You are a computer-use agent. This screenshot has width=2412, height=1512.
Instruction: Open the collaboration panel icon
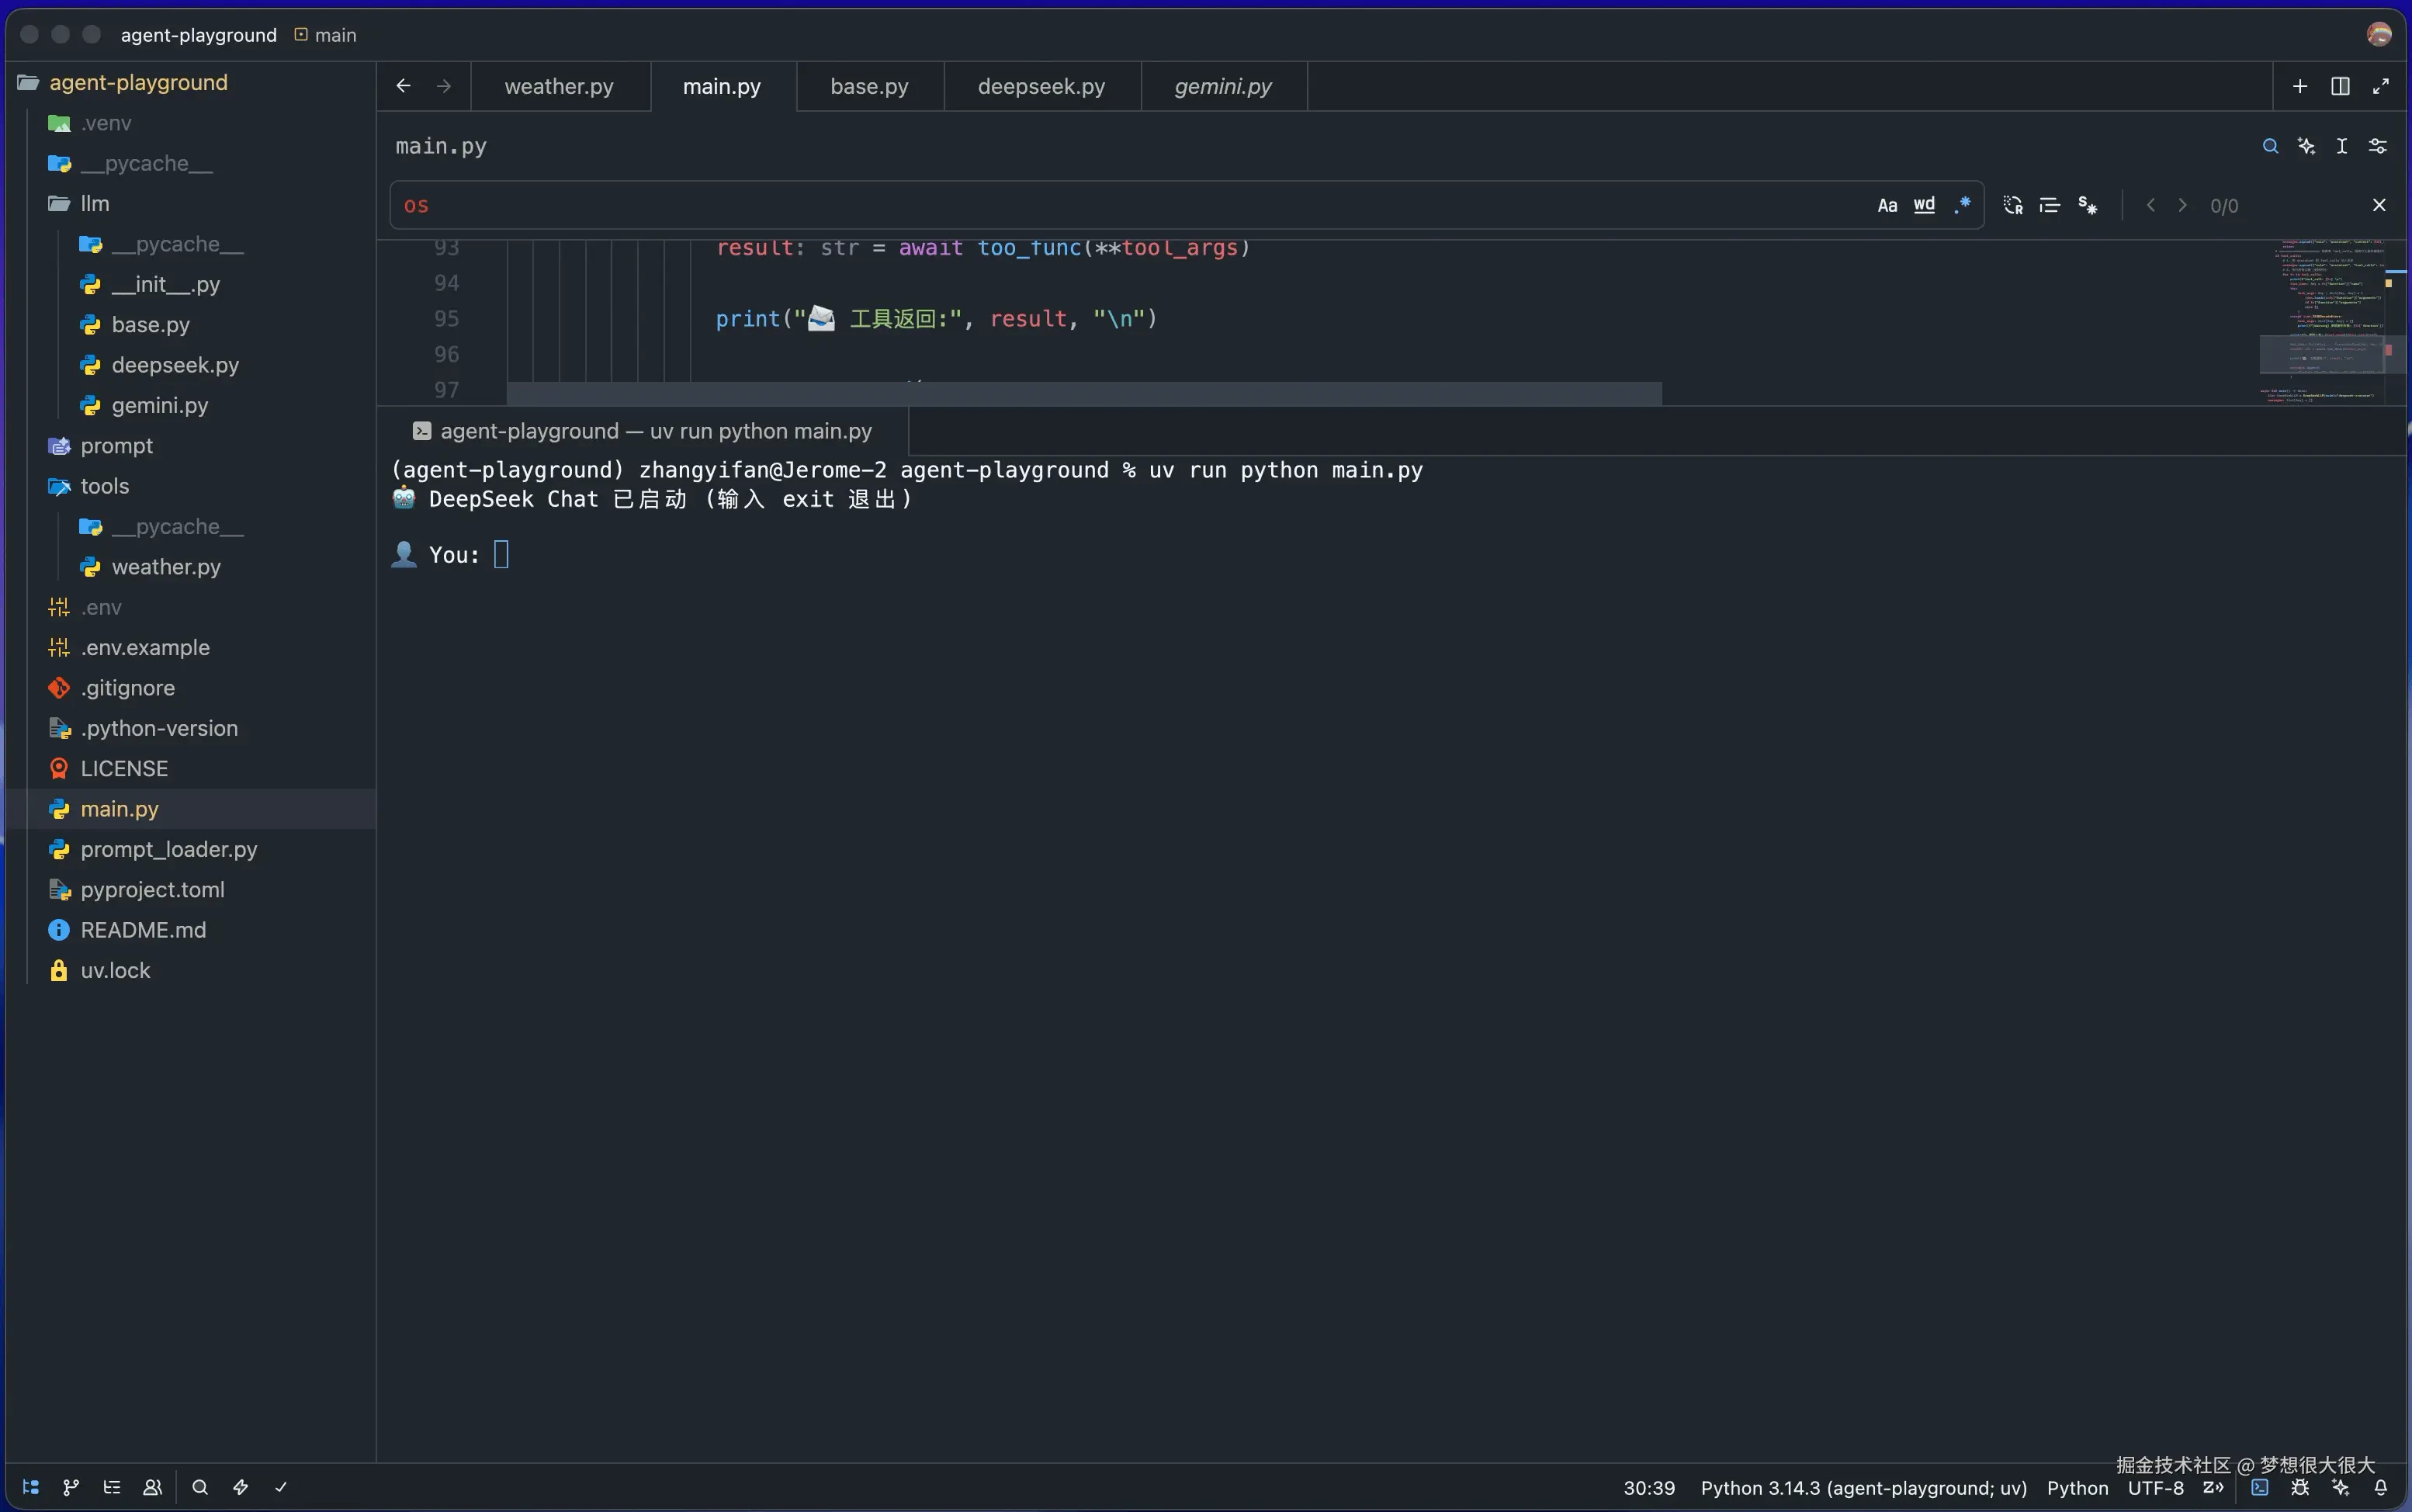coord(152,1487)
